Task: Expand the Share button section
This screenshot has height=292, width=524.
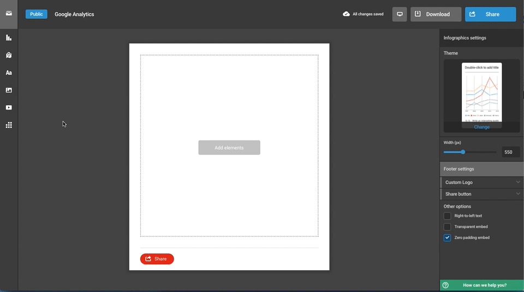Action: point(481,194)
